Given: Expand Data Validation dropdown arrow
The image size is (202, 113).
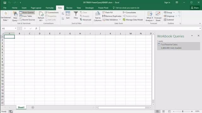Looking at the screenshot, I should (120, 20).
